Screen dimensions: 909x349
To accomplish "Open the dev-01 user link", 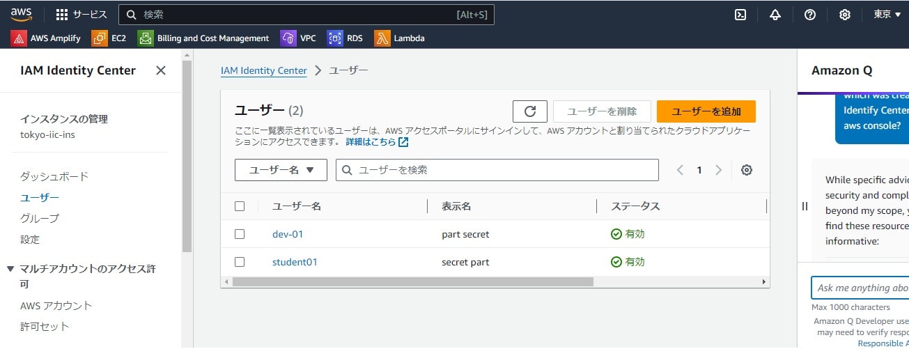I will coord(288,234).
